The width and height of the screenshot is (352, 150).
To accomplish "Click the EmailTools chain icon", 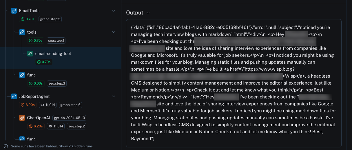I will pyautogui.click(x=14, y=11).
